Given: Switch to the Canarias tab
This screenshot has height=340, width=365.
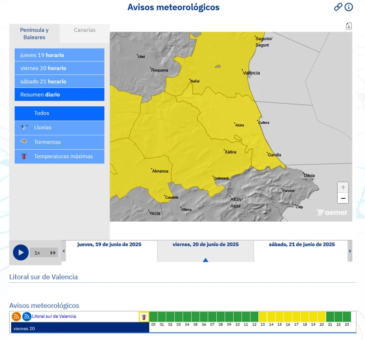Looking at the screenshot, I should [85, 30].
